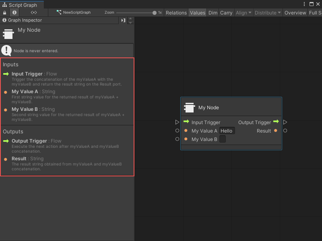Click the Graph Inspector sidebar dock icon
Viewport: 322px width, 241px height.
coord(123,20)
